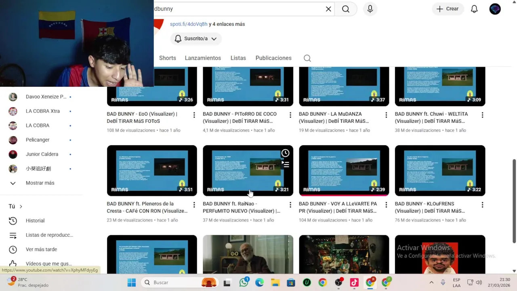Screen dimensions: 517x291
Task: Switch to the Shorts tab
Action: tap(168, 58)
